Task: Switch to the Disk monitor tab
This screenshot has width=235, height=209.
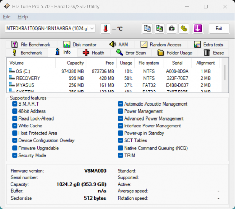Action: click(x=80, y=45)
